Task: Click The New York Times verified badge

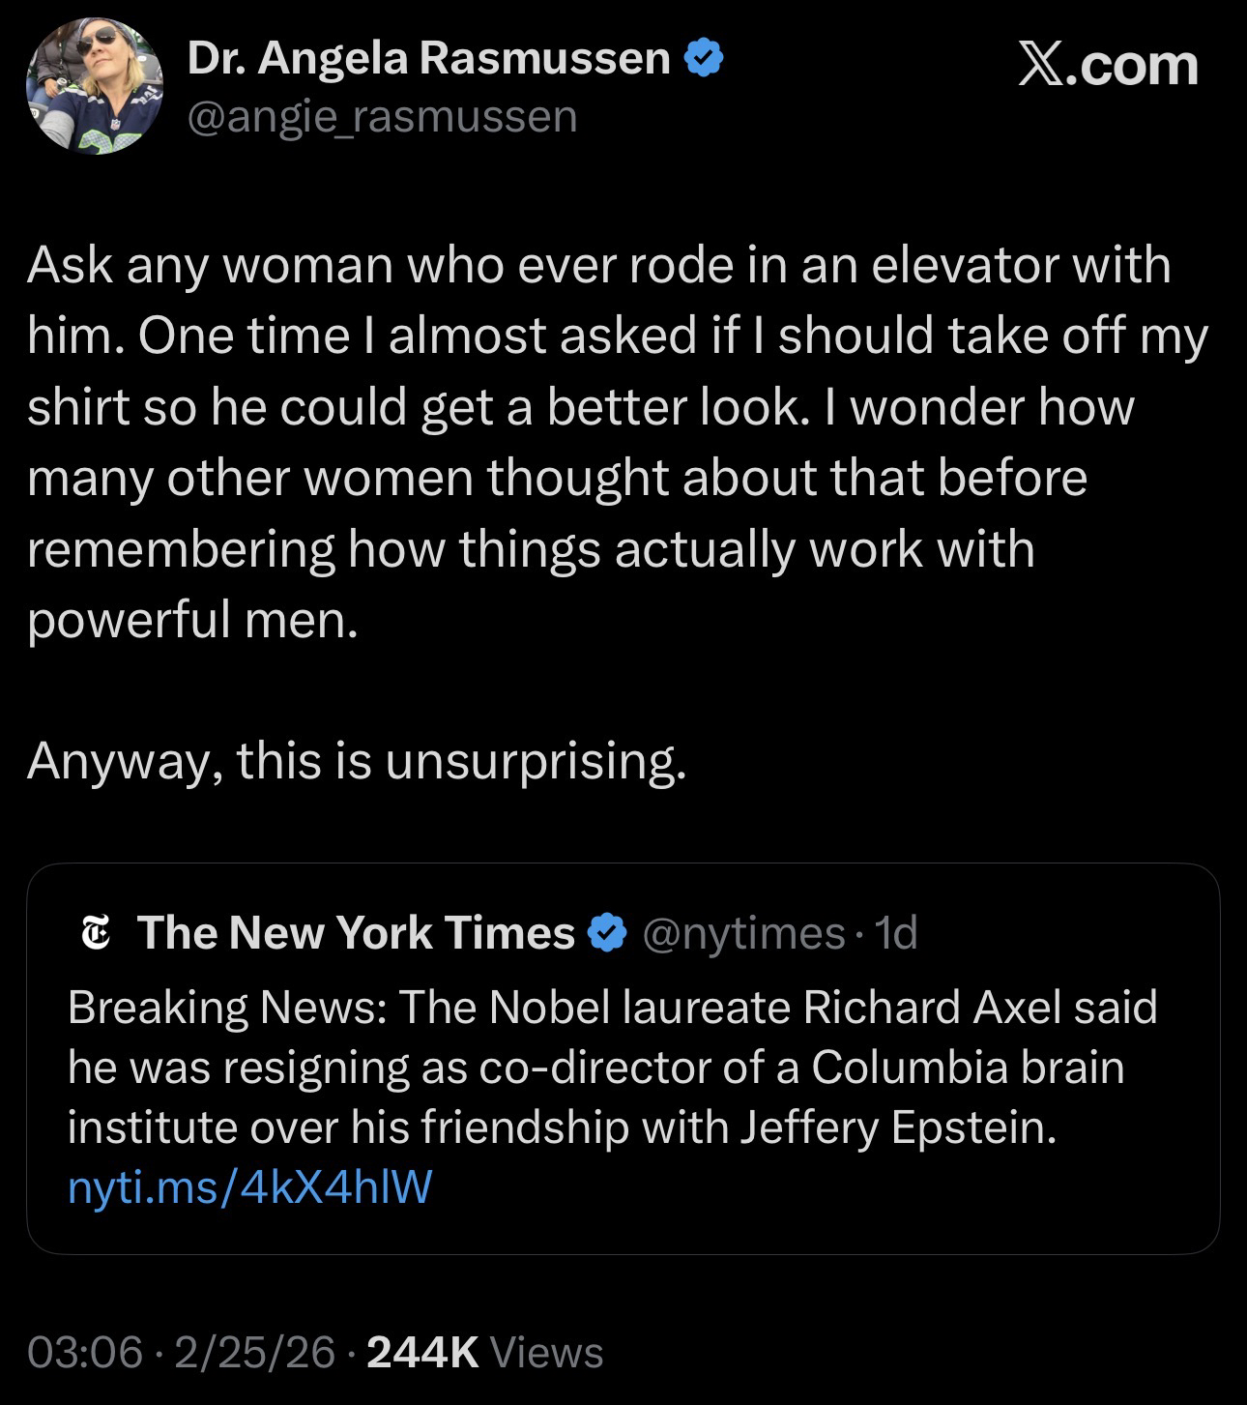Action: 606,933
